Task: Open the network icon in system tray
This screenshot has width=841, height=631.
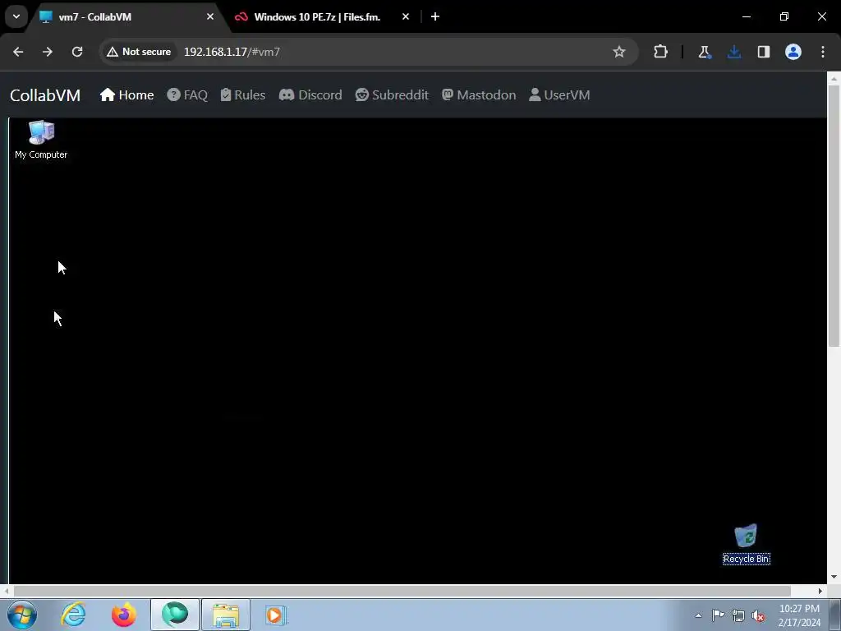Action: (x=738, y=615)
